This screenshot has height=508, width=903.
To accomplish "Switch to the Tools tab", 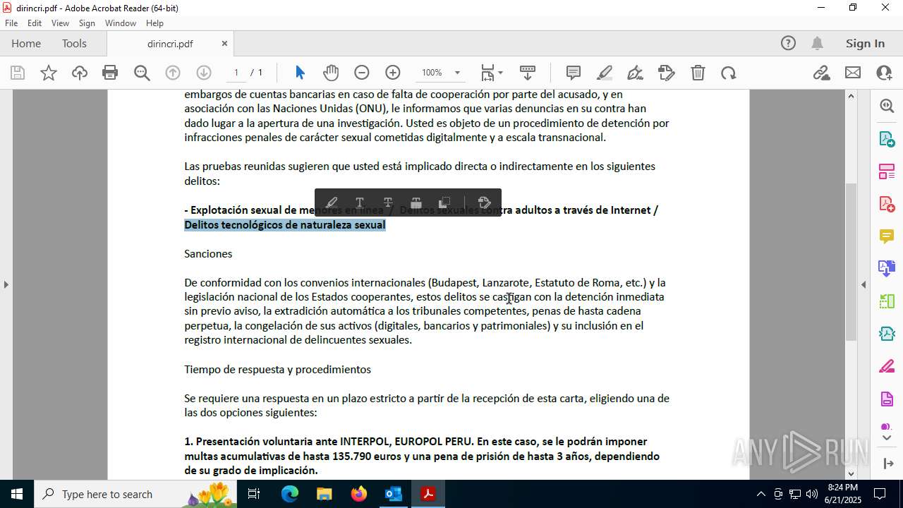I will 74,43.
